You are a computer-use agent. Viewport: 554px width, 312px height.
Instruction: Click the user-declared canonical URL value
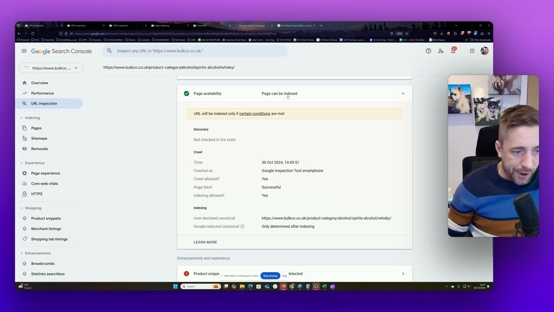click(326, 218)
